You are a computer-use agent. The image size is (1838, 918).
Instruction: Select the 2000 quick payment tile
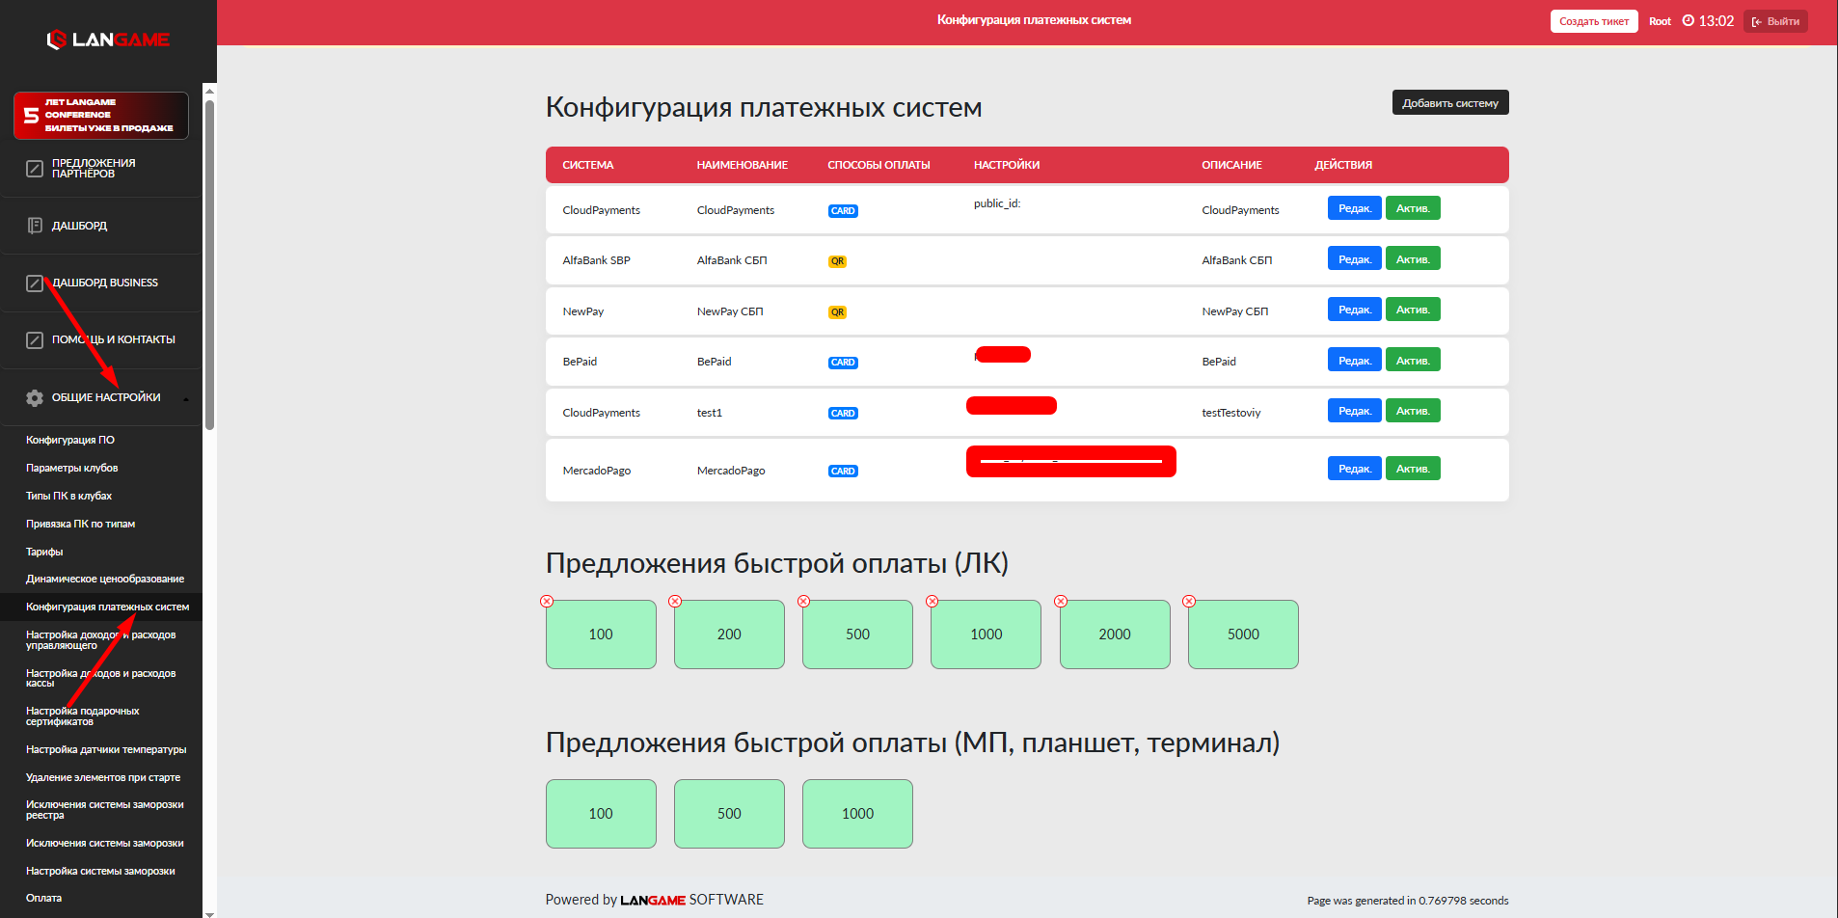tap(1115, 634)
